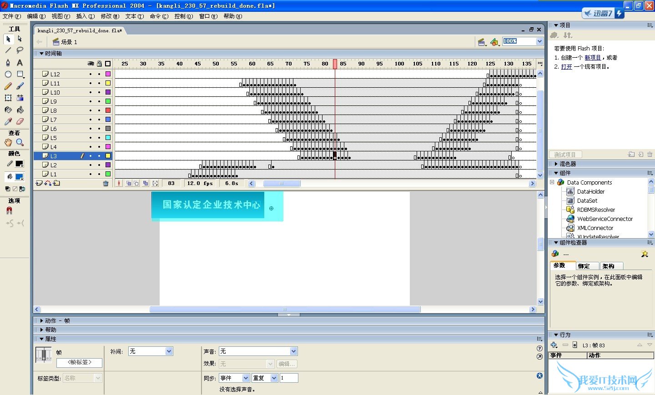Choose the Pencil tool
655x395 pixels.
8,86
